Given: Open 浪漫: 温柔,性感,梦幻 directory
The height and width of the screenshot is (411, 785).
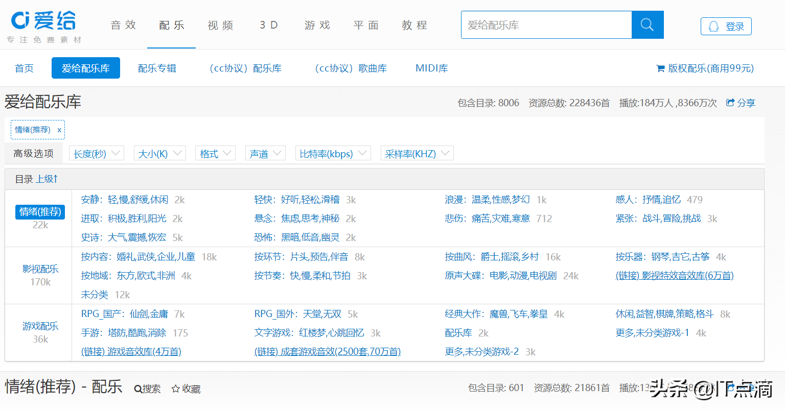Looking at the screenshot, I should click(x=488, y=200).
